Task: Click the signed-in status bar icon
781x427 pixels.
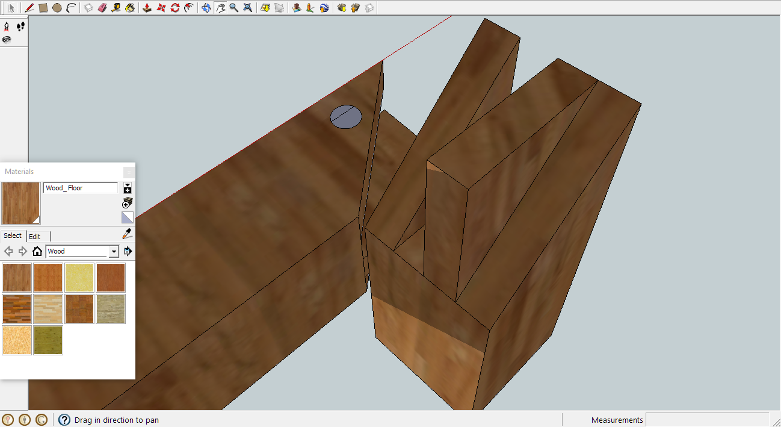Action: click(42, 420)
